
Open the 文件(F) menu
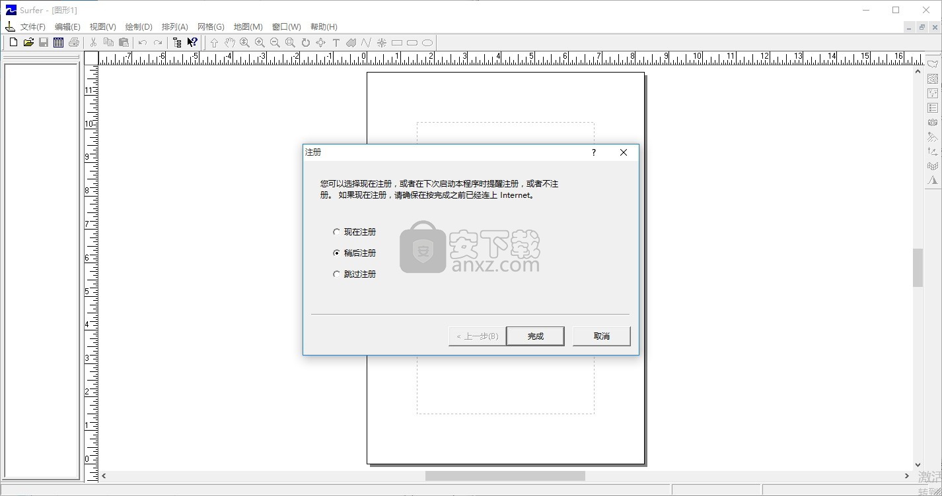[33, 27]
